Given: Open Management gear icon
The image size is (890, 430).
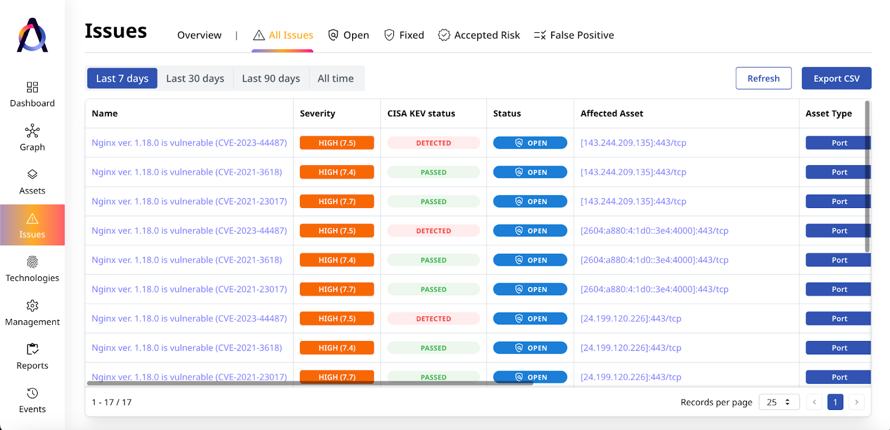Looking at the screenshot, I should click(x=32, y=305).
